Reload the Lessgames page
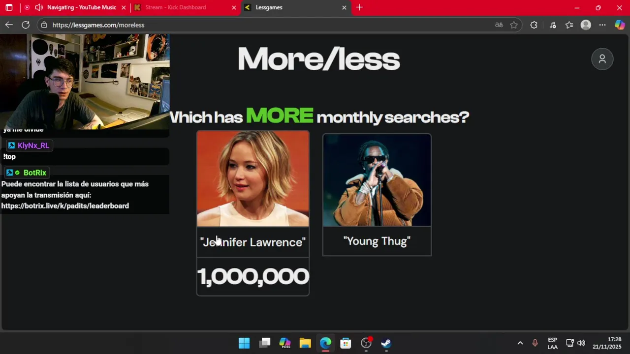Image resolution: width=630 pixels, height=354 pixels. pos(26,25)
